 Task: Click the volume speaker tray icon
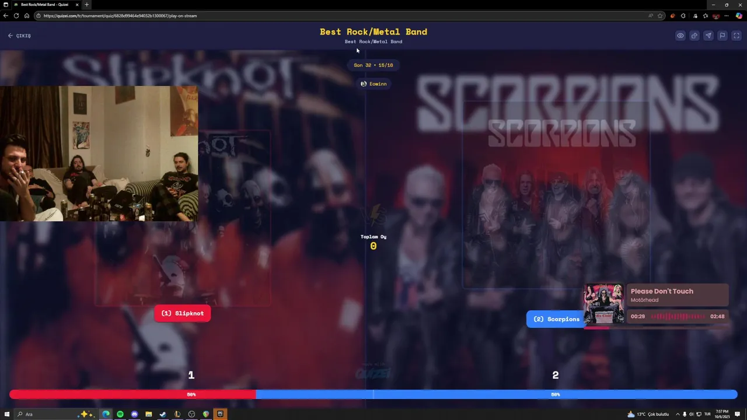(692, 414)
